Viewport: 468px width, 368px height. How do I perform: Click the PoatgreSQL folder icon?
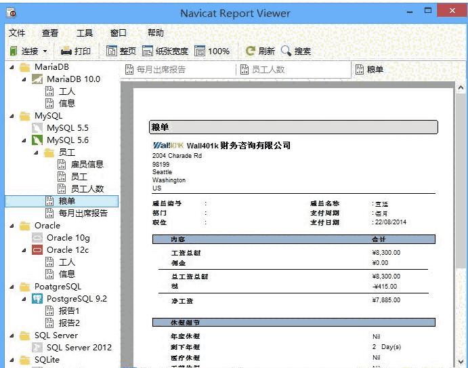tap(25, 287)
